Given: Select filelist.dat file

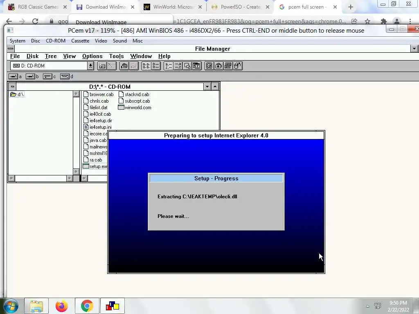Looking at the screenshot, I should (x=95, y=108).
